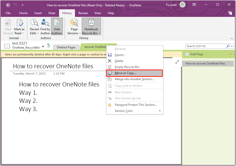The width and height of the screenshot is (236, 166).
Task: Click the Undo arrow in title bar
Action: tap(15, 5)
